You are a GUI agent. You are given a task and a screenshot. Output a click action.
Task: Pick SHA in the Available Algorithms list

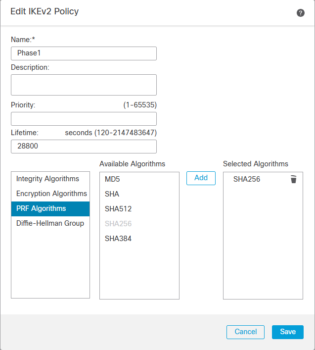112,194
